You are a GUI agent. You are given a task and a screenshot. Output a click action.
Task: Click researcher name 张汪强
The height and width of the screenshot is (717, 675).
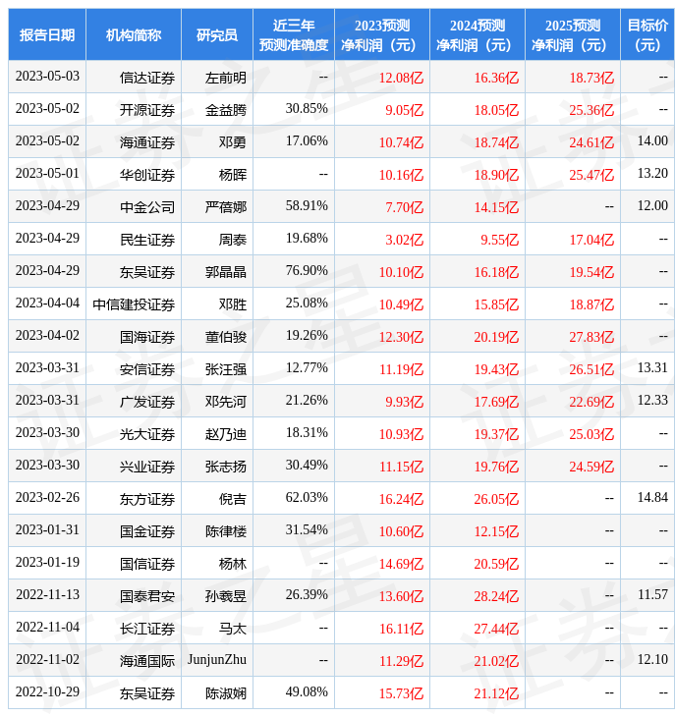pyautogui.click(x=226, y=369)
